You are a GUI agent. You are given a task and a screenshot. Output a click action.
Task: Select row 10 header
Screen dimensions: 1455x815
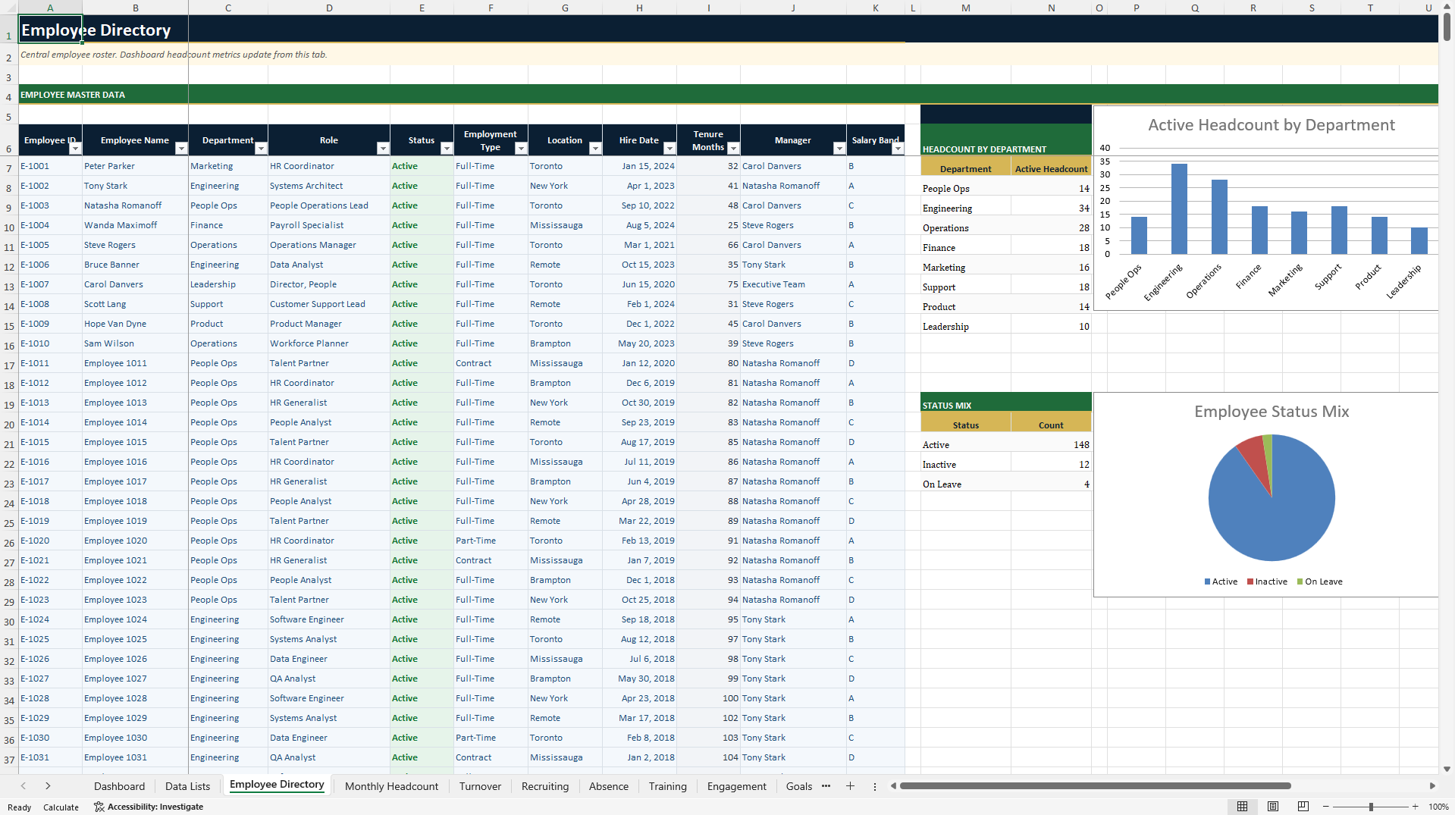9,227
